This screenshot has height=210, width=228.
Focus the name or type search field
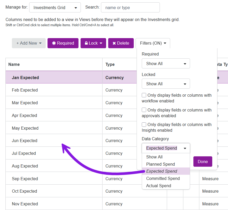coord(130,8)
